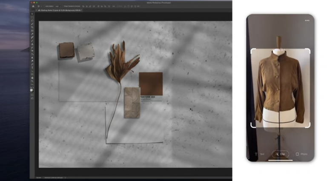Toggle the Auto-Select checkbox
The height and width of the screenshot is (181, 327).
[x=44, y=6]
